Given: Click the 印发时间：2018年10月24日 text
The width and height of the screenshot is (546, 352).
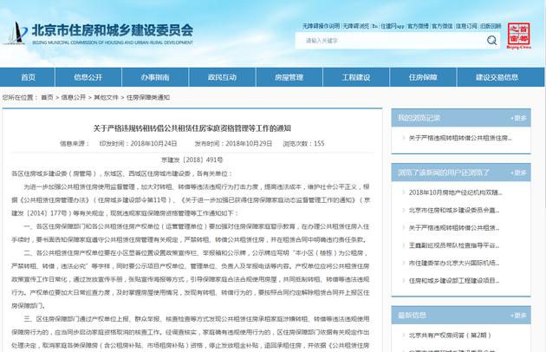Looking at the screenshot, I should pyautogui.click(x=139, y=144).
